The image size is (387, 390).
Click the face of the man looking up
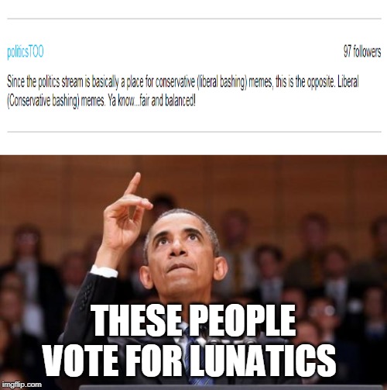click(x=180, y=254)
